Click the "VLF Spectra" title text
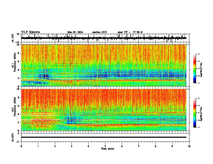Image resolution: width=213 pixels, height=164 pixels. 30,32
